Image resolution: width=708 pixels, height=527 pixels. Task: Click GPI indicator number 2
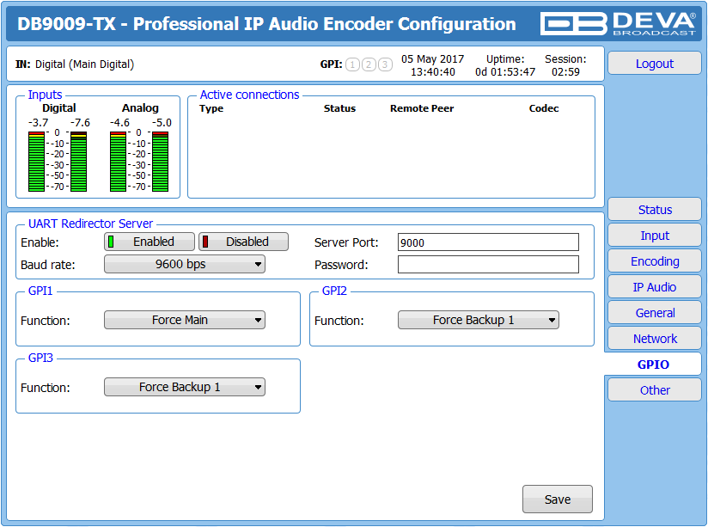[x=369, y=64]
